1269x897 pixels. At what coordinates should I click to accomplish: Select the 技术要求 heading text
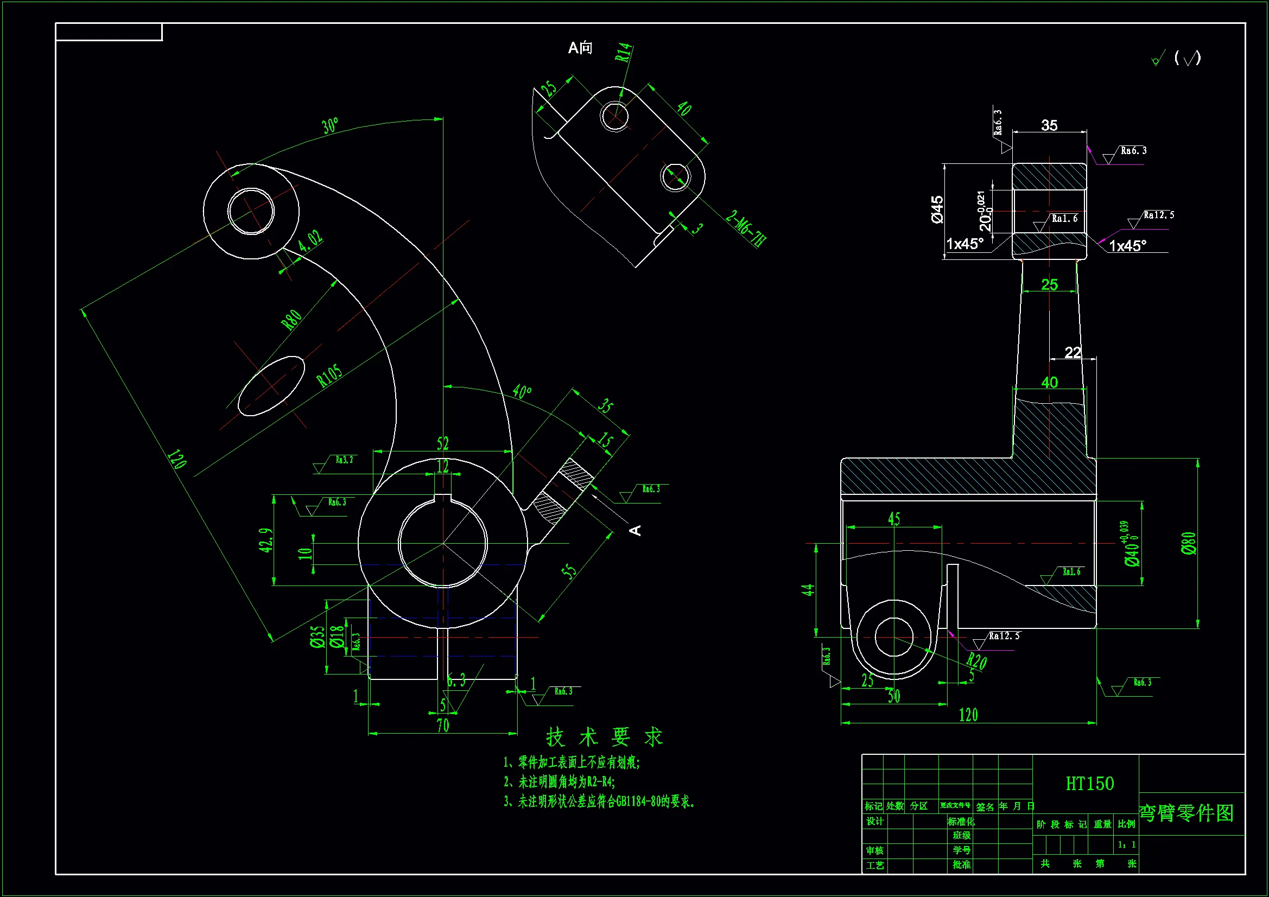point(604,737)
